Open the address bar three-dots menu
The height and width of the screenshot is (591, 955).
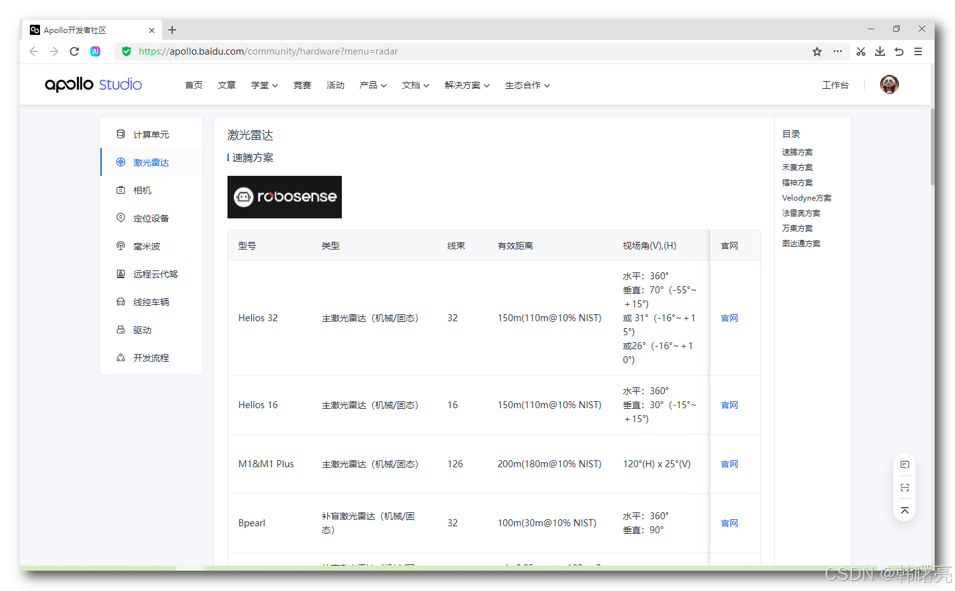838,51
